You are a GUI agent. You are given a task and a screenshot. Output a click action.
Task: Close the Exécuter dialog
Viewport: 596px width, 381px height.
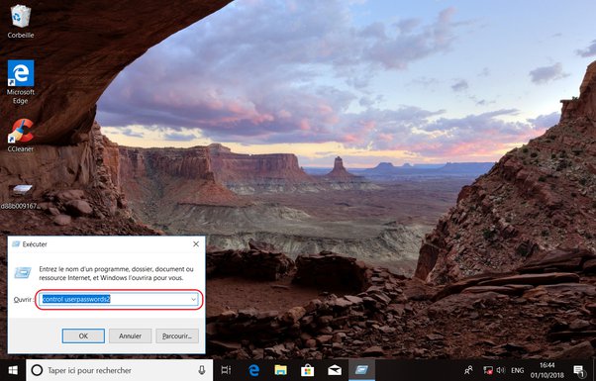click(x=196, y=243)
